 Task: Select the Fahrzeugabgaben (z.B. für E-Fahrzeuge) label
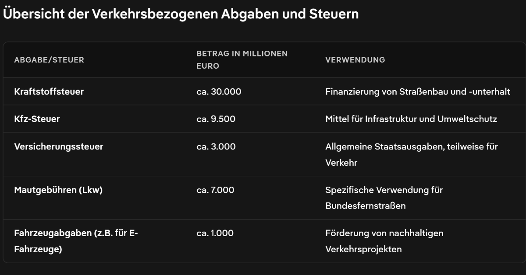click(x=76, y=241)
